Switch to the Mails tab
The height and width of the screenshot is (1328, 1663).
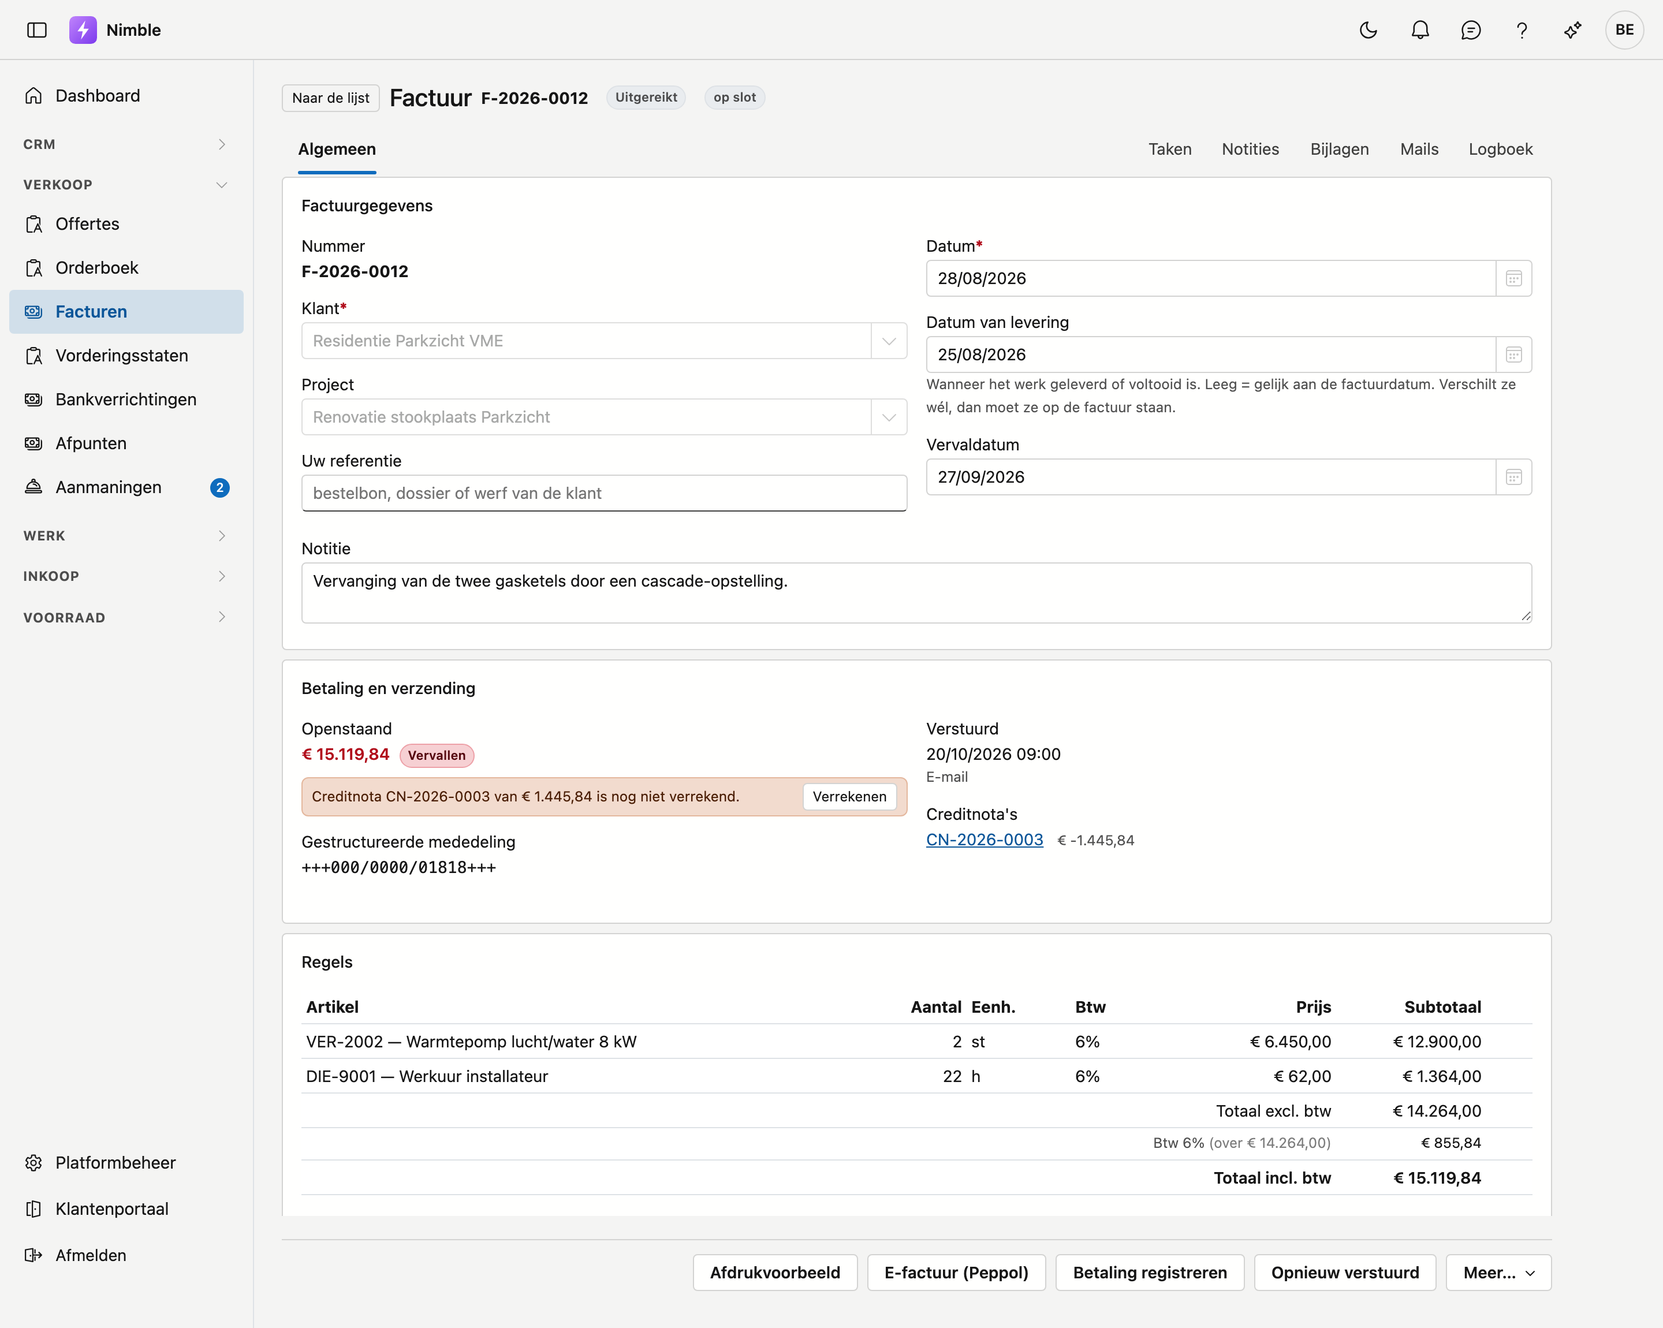pyautogui.click(x=1419, y=149)
